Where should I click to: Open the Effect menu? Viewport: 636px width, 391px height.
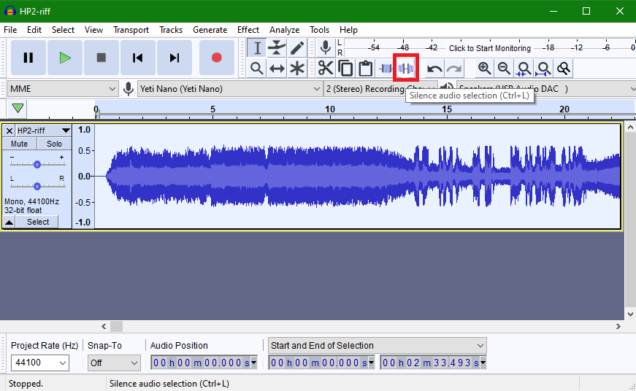coord(248,30)
